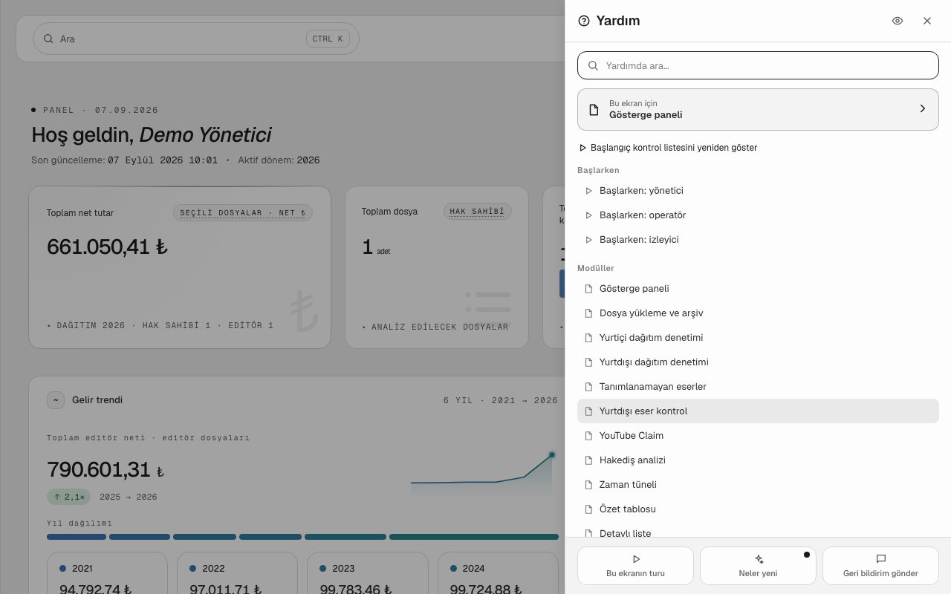Click Başlangıç kontrol listesini yeniden göster
Viewport: 951px width, 594px height.
[668, 148]
